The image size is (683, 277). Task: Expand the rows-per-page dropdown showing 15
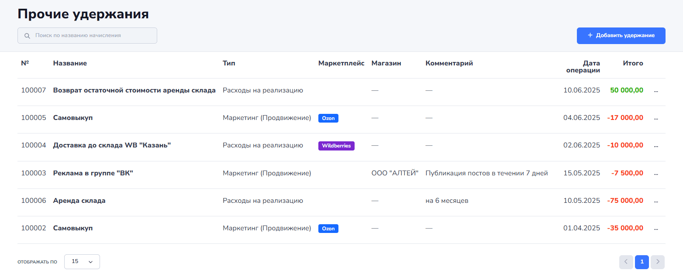tap(82, 262)
